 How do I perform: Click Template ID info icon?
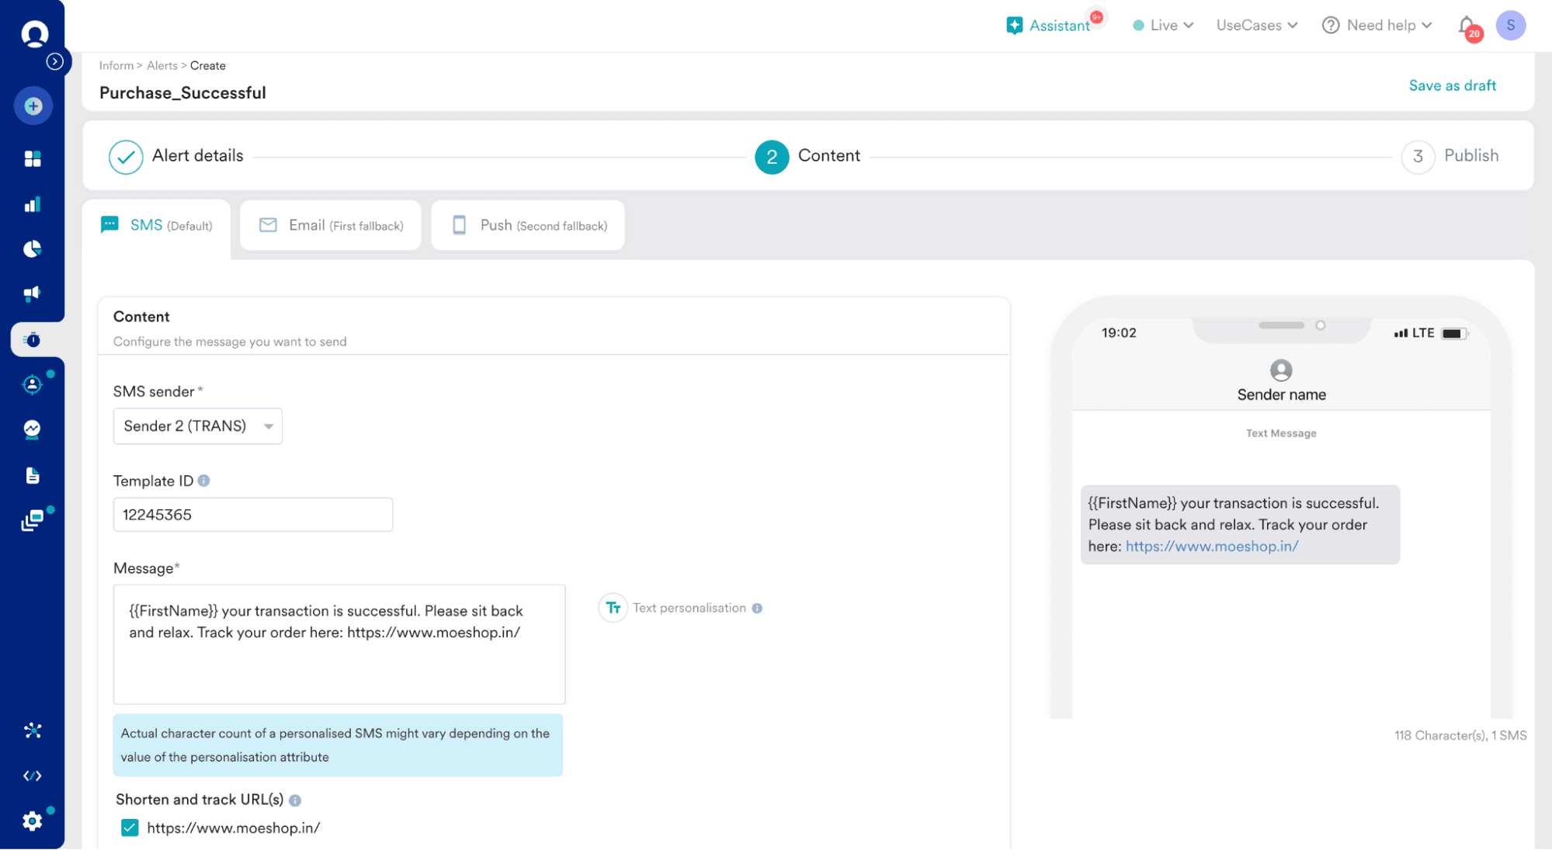pos(204,481)
